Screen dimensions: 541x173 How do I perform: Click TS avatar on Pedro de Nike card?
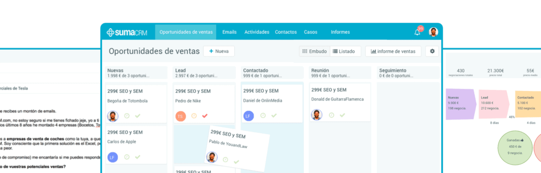point(180,116)
